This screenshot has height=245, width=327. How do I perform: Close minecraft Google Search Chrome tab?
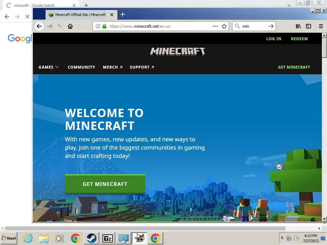coord(74,5)
